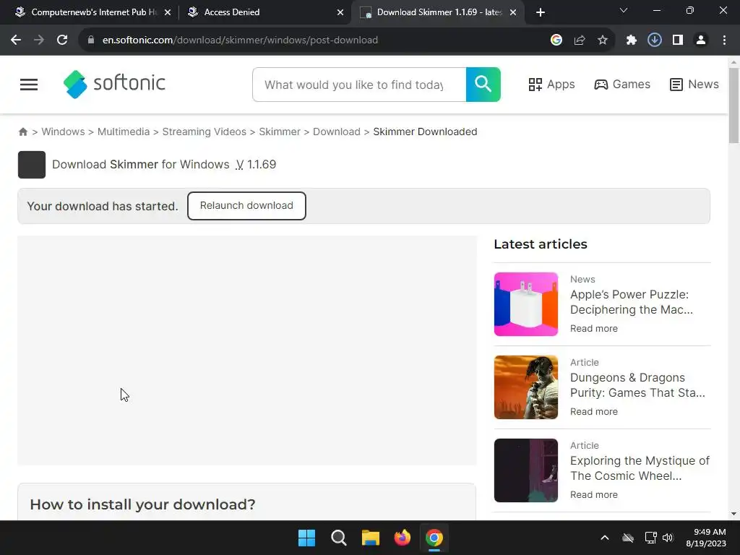Click the address bar URL
Image resolution: width=740 pixels, height=555 pixels.
(240, 40)
